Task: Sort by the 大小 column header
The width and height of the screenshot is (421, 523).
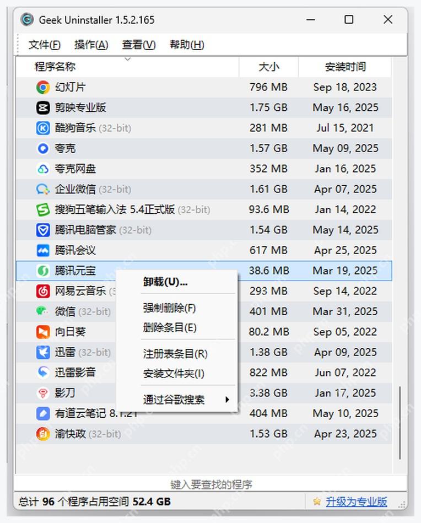Action: [x=269, y=67]
